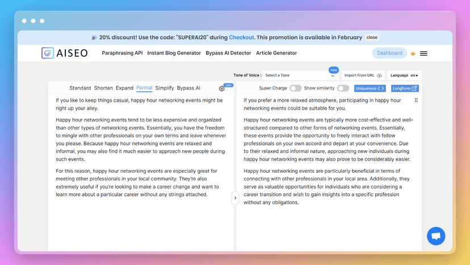The image size is (470, 265).
Task: Switch to the Bypass AI mode tab
Action: tap(188, 88)
